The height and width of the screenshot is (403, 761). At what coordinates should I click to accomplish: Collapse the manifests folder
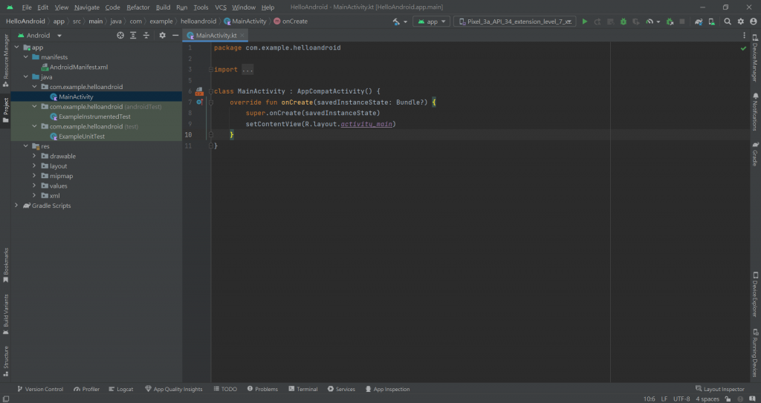click(x=26, y=57)
